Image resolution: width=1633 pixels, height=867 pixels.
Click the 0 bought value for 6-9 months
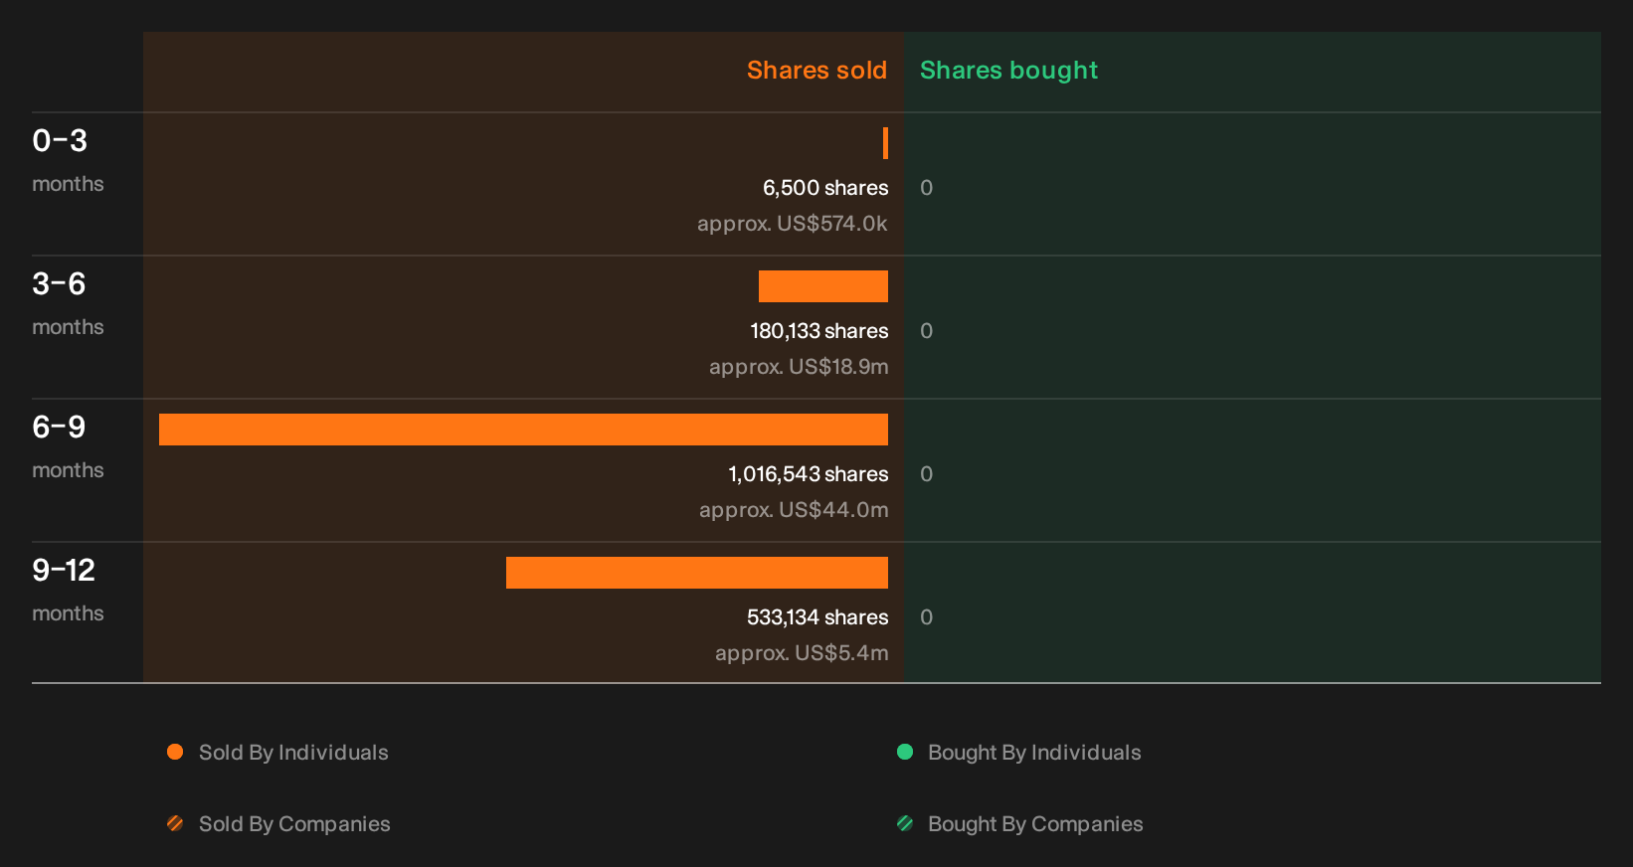click(927, 474)
